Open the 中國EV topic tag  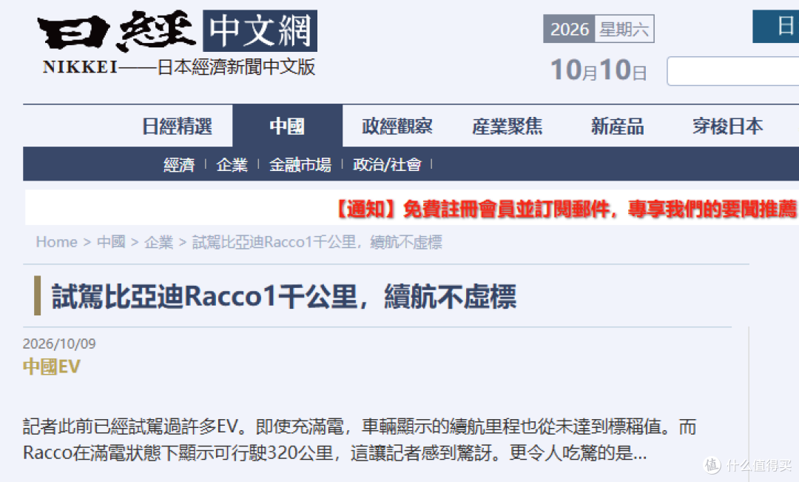pos(52,366)
